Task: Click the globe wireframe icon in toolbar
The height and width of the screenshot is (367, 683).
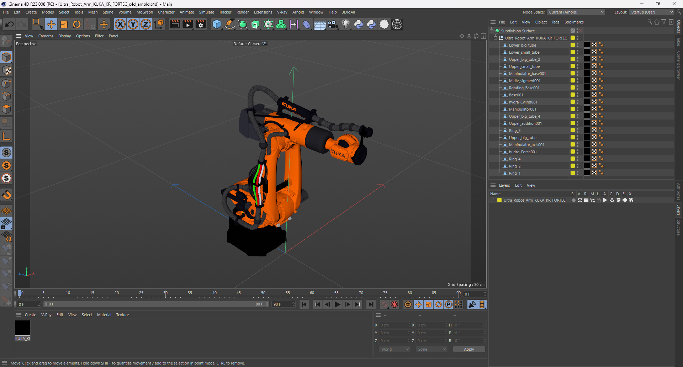Action: click(397, 24)
